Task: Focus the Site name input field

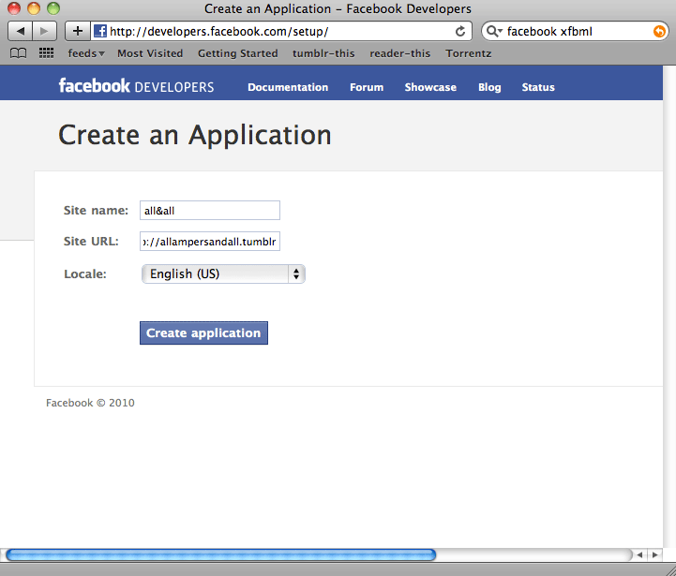Action: pyautogui.click(x=210, y=210)
